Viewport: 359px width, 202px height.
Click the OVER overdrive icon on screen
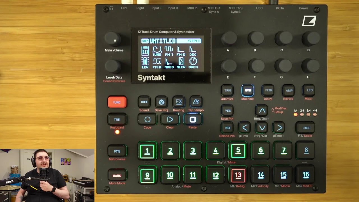pos(193,63)
